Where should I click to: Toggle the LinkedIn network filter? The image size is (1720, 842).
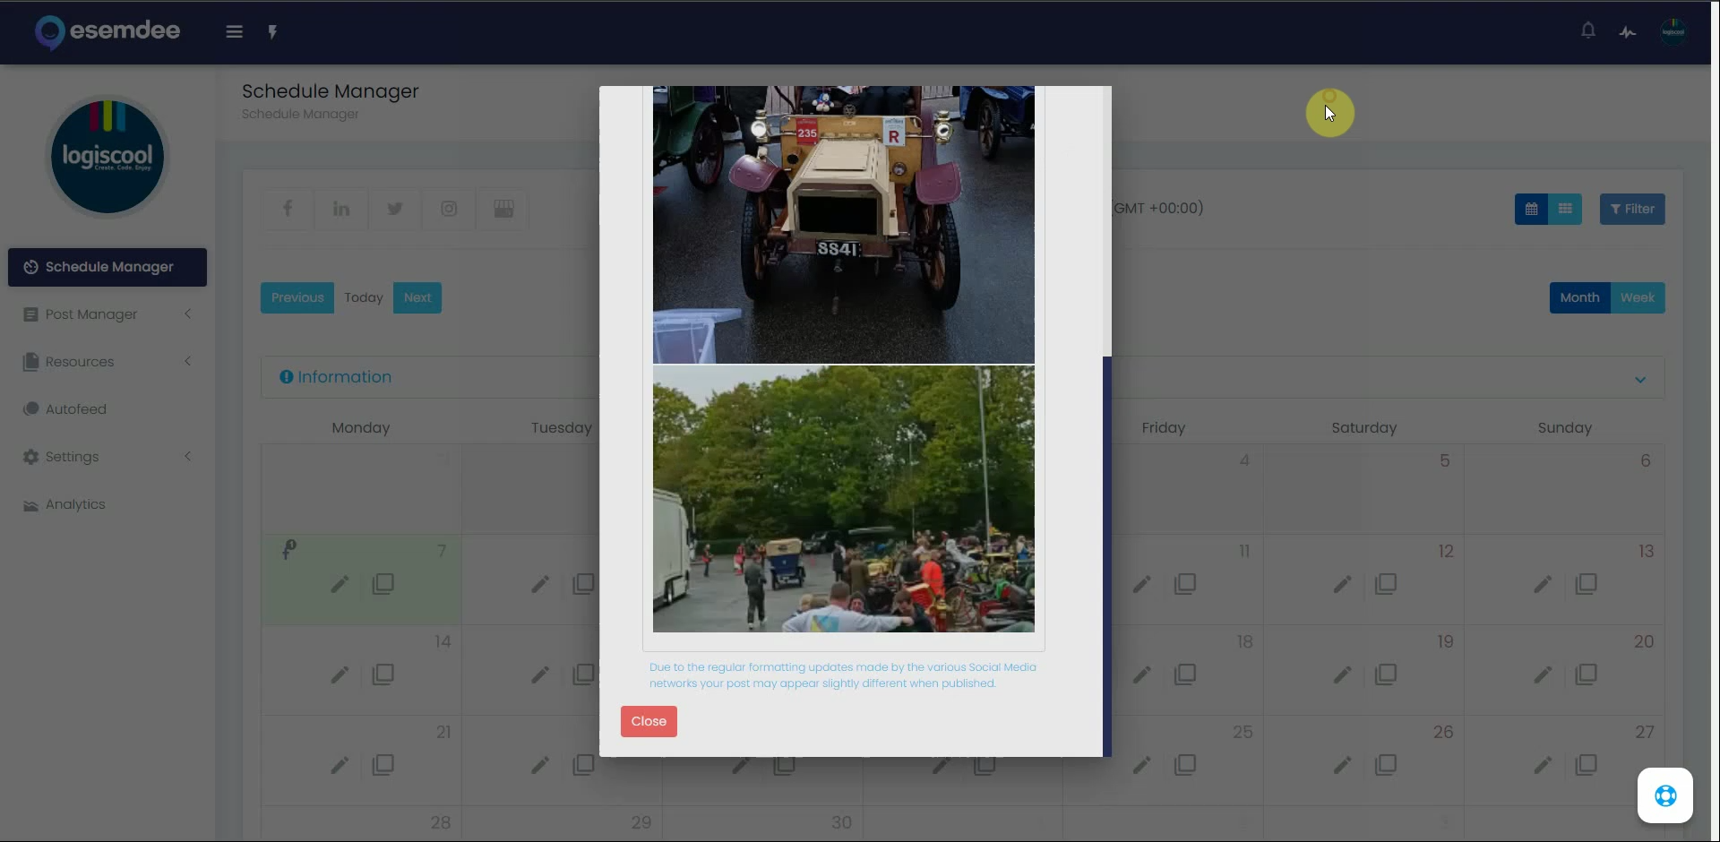click(x=341, y=209)
